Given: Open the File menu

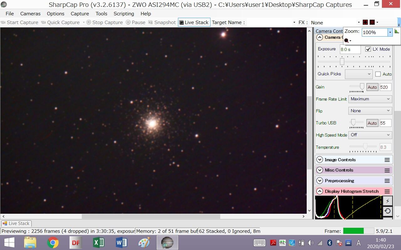Looking at the screenshot, I should coord(10,13).
